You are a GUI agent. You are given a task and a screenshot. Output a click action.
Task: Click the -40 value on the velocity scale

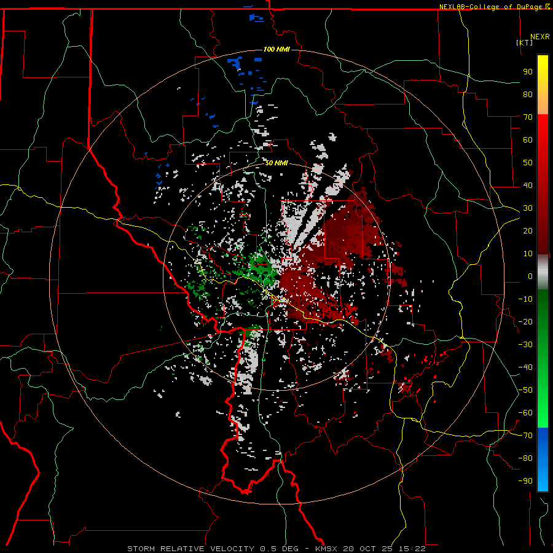525,367
